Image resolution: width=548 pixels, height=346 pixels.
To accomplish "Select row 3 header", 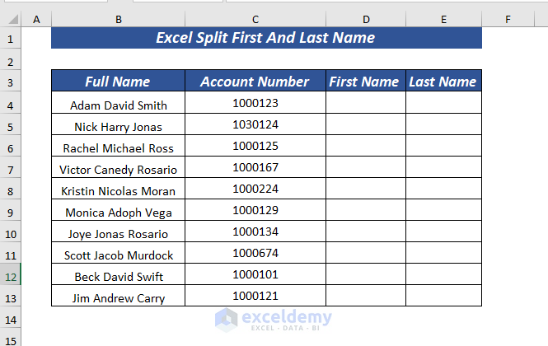I will point(11,82).
